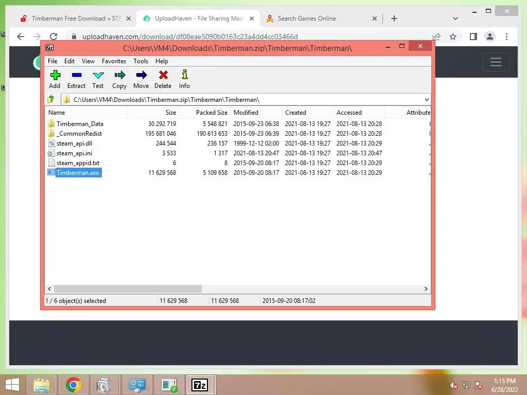Viewport: 527px width, 395px height.
Task: Select the Timberman_Data folder icon
Action: tap(51, 123)
